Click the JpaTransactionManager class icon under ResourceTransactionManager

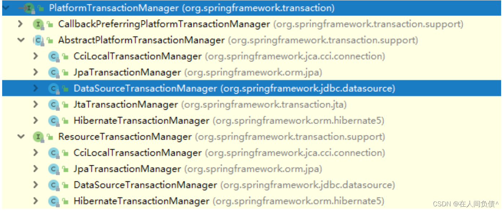(53, 169)
